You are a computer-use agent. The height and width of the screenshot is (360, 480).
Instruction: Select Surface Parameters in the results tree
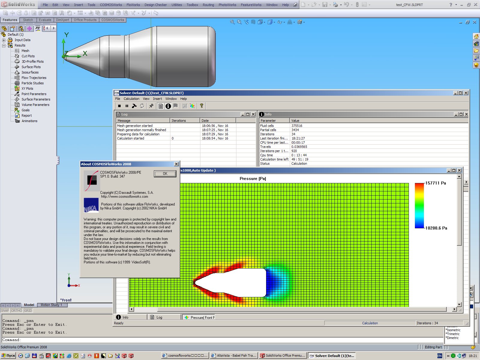pyautogui.click(x=36, y=99)
